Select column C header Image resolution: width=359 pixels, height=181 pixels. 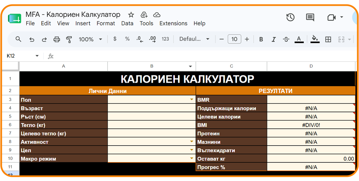232,66
